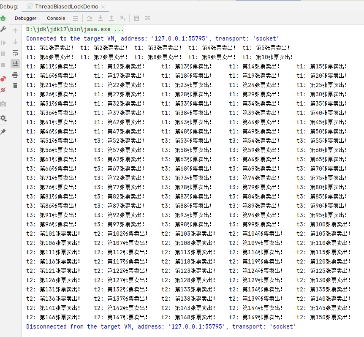This screenshot has width=364, height=337.
Task: Open debugger settings gear icon
Action: 3,118
